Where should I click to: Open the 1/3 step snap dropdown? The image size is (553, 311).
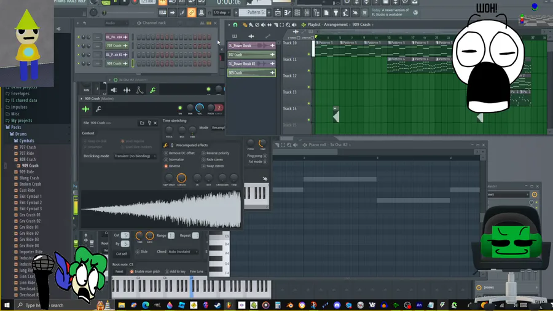click(x=221, y=13)
